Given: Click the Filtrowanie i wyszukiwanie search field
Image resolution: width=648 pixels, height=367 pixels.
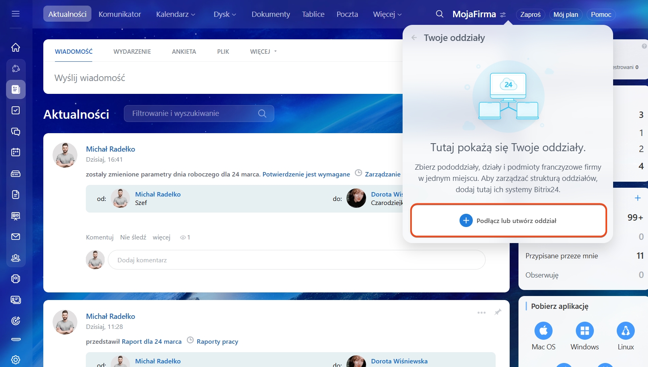Looking at the screenshot, I should pyautogui.click(x=192, y=114).
